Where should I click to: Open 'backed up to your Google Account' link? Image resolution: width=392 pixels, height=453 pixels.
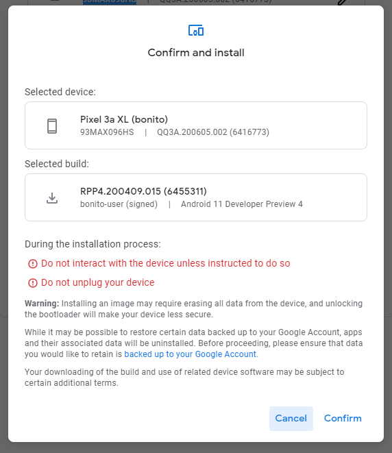tap(190, 354)
